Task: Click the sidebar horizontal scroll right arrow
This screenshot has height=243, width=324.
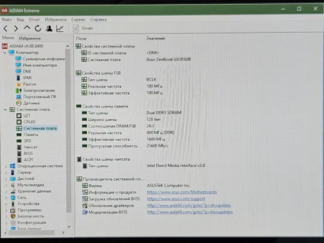Action: (x=63, y=233)
